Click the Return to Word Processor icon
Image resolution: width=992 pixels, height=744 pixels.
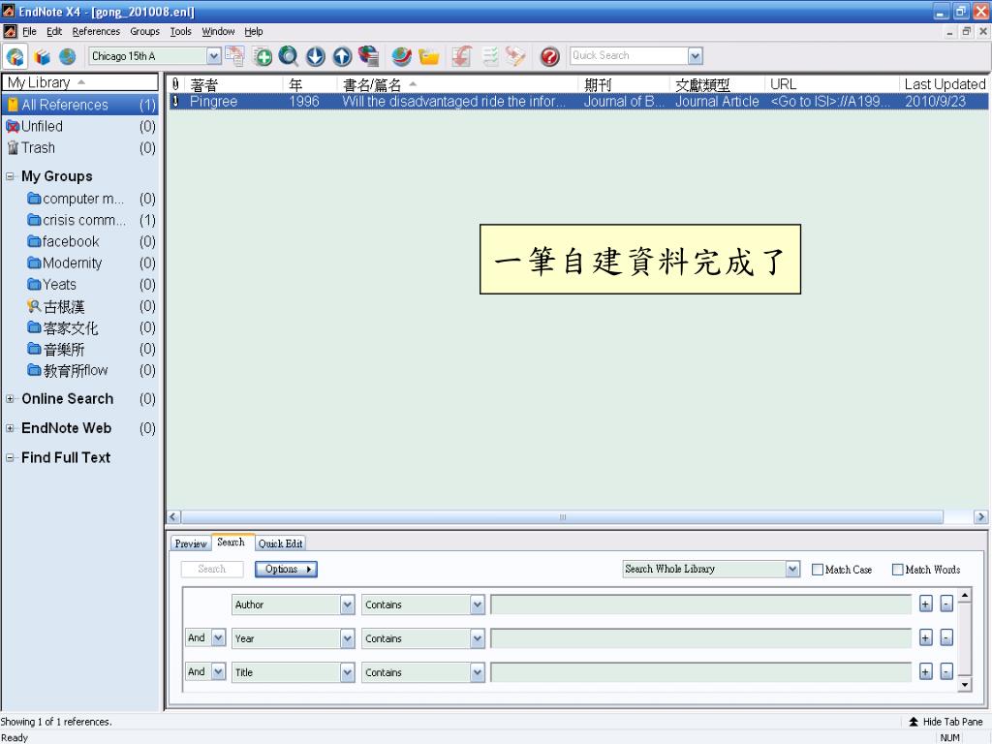[515, 56]
